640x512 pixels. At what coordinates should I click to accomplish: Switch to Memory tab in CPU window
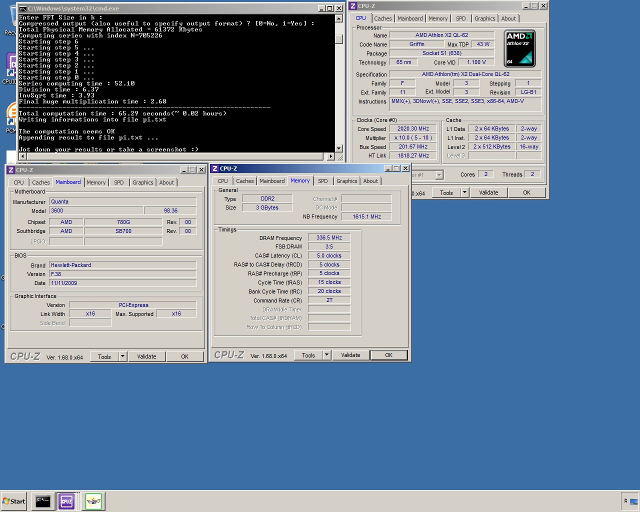pyautogui.click(x=438, y=18)
